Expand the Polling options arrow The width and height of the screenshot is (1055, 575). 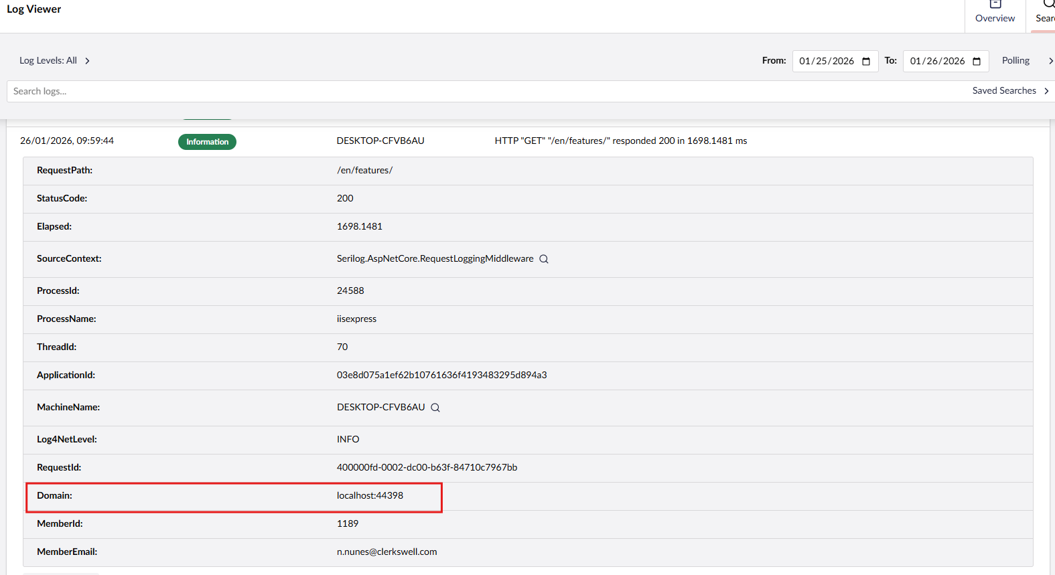(x=1050, y=61)
